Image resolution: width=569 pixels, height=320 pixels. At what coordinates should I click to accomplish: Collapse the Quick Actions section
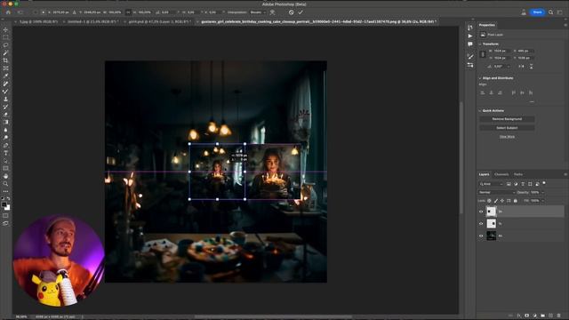click(480, 110)
